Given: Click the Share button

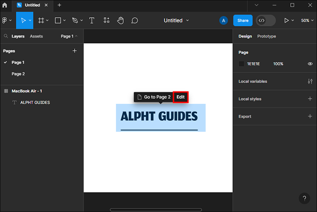Looking at the screenshot, I should (243, 20).
